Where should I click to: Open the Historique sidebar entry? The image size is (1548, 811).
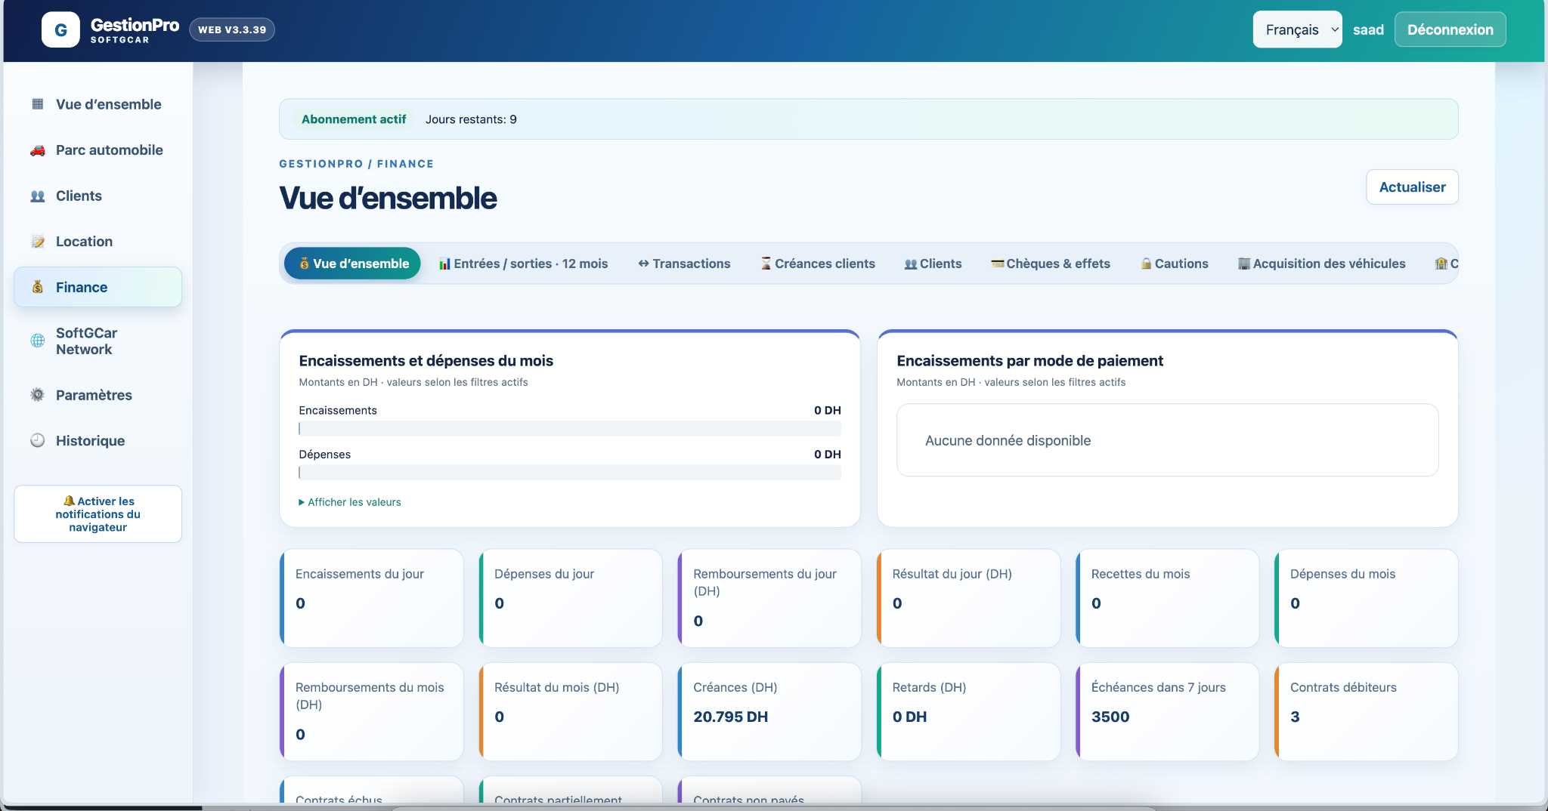click(98, 441)
